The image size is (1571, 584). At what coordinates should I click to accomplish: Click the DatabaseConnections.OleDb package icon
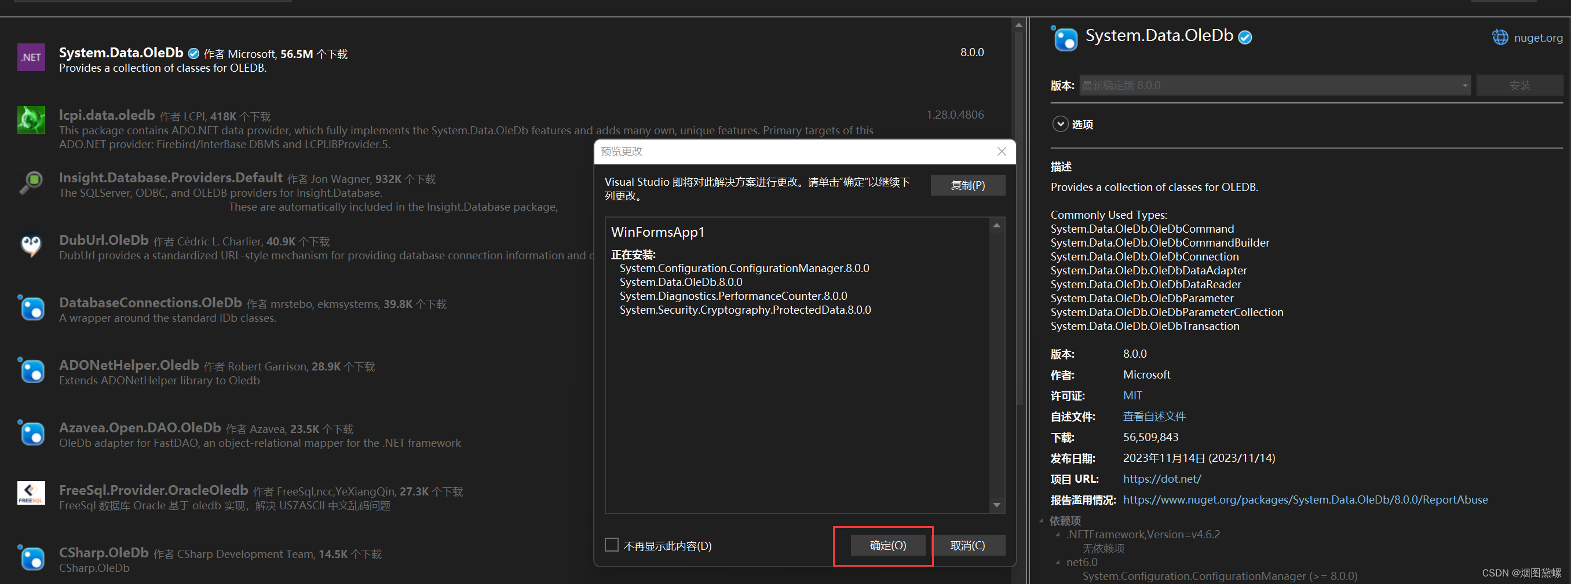point(31,307)
